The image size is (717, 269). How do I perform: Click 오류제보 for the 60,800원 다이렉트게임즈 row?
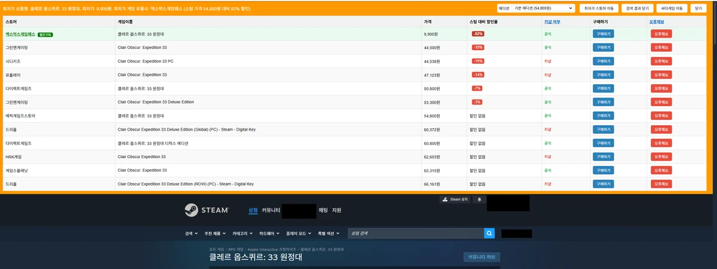coord(661,143)
